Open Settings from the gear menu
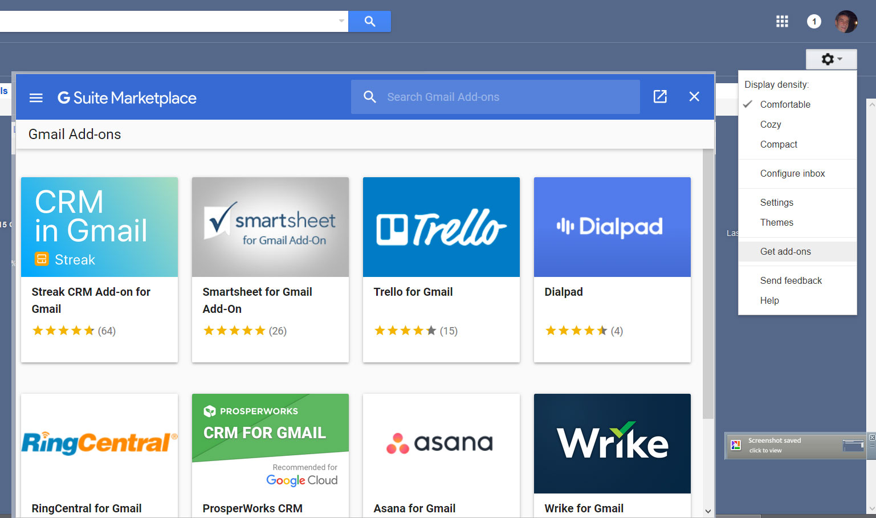The image size is (876, 518). (x=797, y=202)
